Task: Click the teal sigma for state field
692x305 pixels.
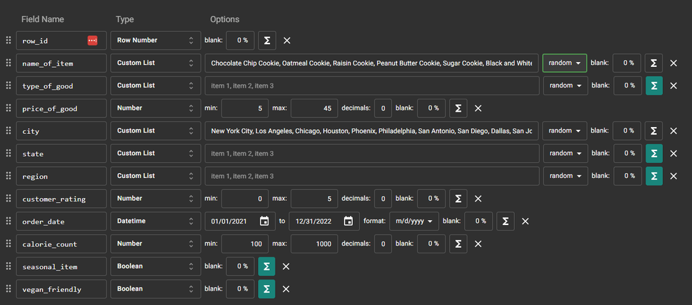Action: [x=654, y=153]
